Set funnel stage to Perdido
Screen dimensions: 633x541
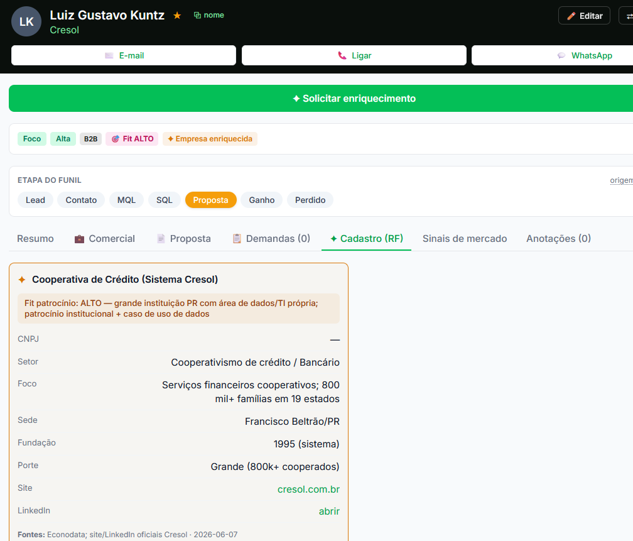click(x=310, y=200)
